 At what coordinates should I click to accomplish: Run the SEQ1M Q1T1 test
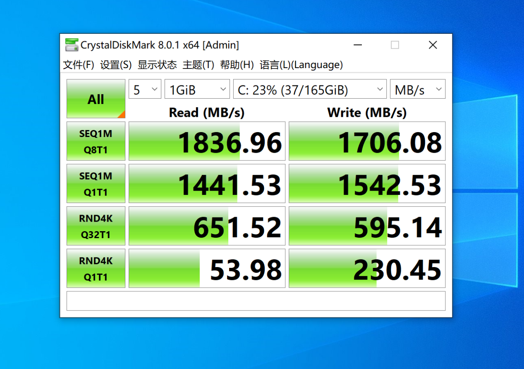(x=96, y=184)
